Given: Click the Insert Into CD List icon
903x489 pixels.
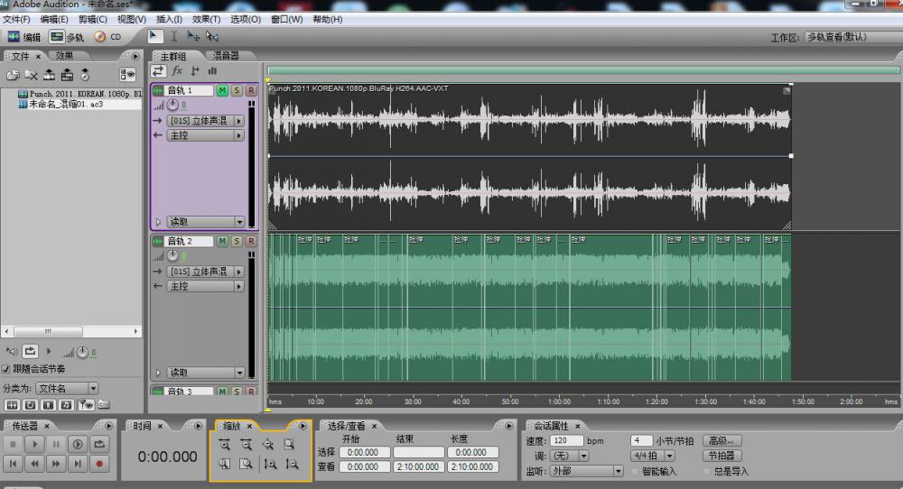Looking at the screenshot, I should click(68, 75).
